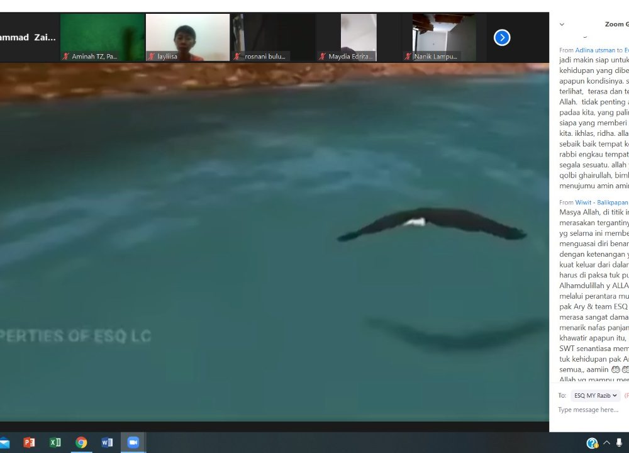Select Nanik Lampu participant thumbnail
Screen dimensions: 629x453
[443, 38]
